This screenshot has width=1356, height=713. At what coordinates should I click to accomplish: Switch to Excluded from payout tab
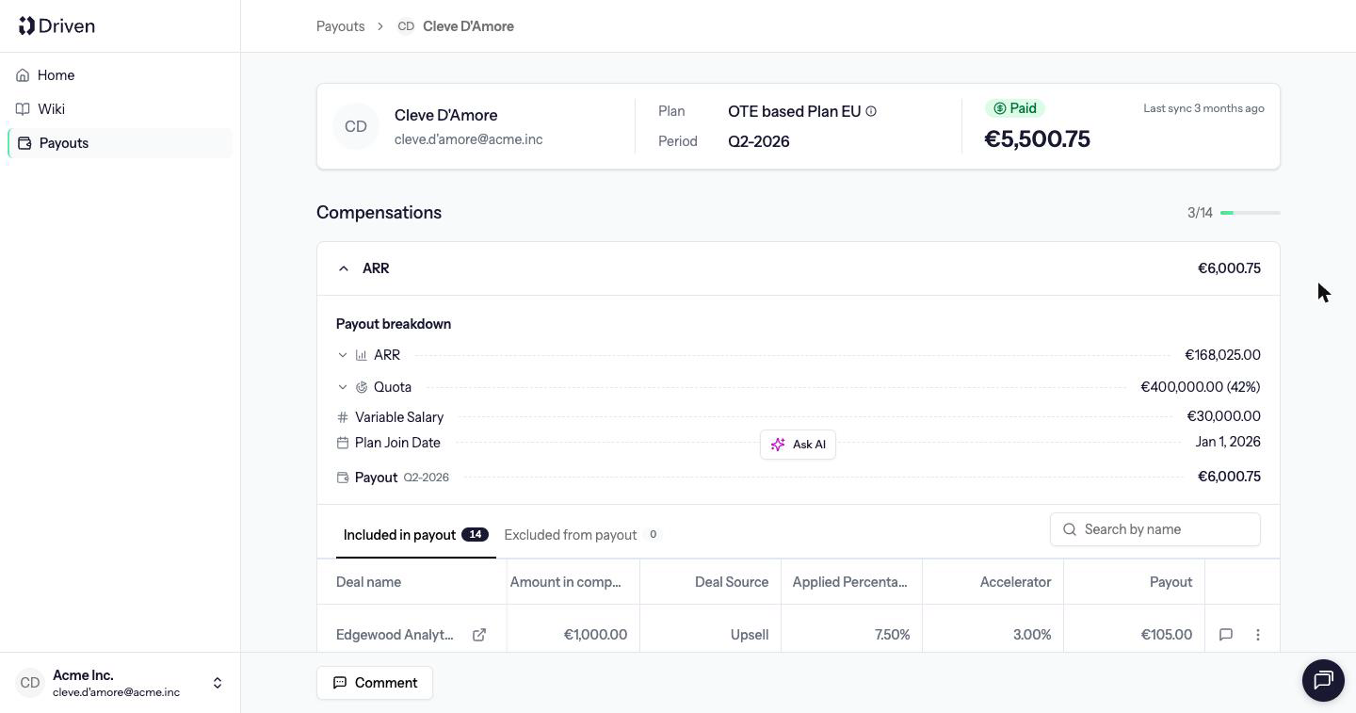[583, 535]
